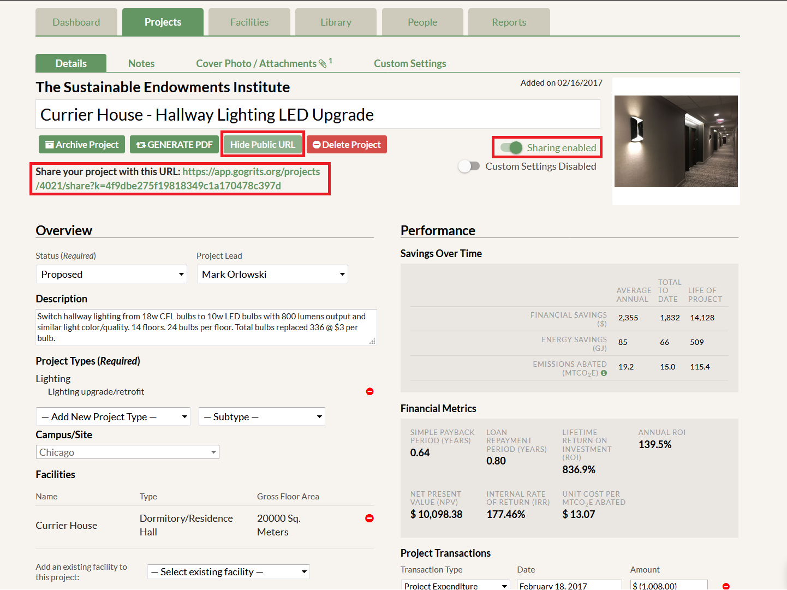Click the Added on 02/16/2017 text
Viewport: 787px width, 590px height.
(561, 82)
